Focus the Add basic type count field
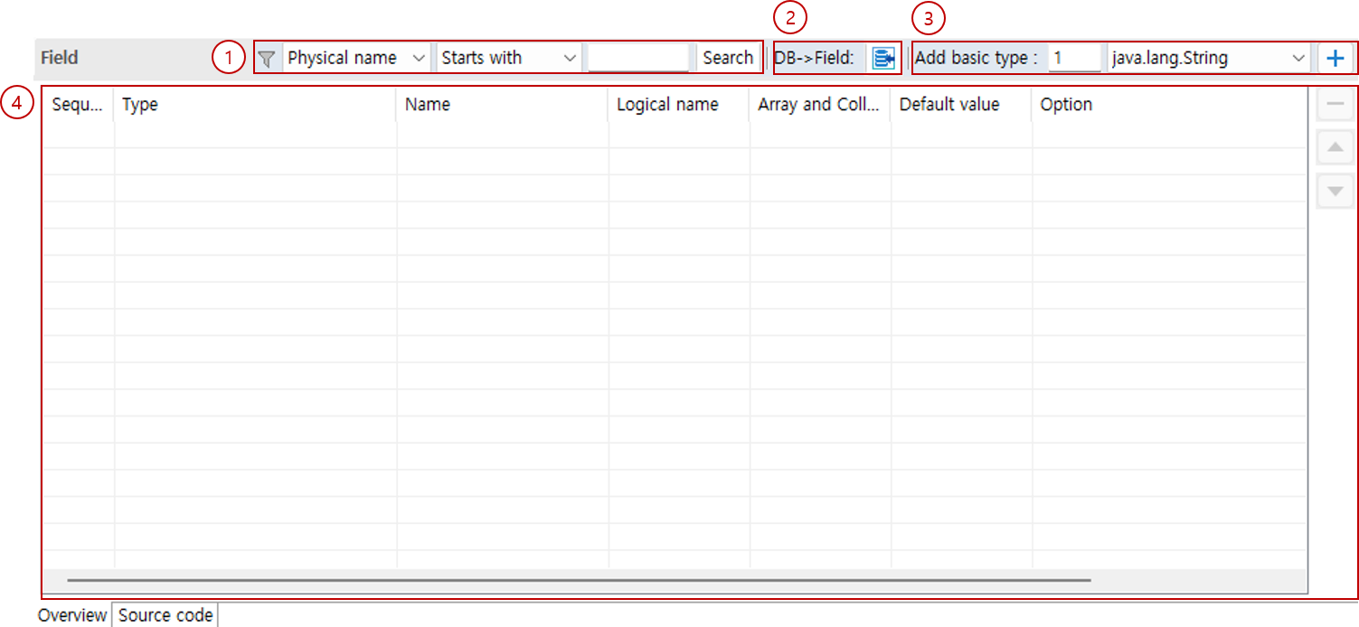The width and height of the screenshot is (1359, 627). pyautogui.click(x=1073, y=59)
